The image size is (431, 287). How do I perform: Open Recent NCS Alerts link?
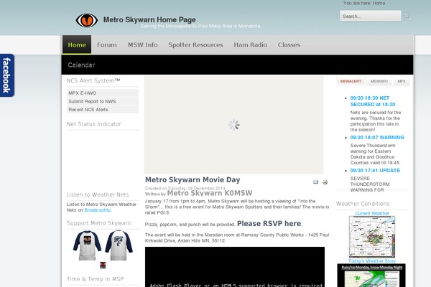point(103,110)
